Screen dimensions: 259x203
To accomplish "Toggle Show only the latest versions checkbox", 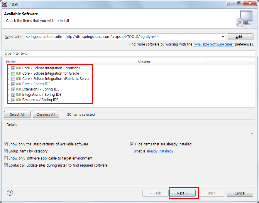I will [6, 144].
